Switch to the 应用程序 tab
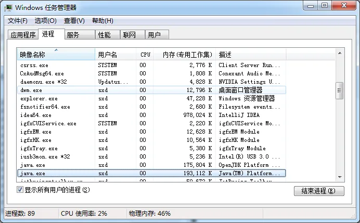This screenshot has height=223, width=360. pyautogui.click(x=23, y=35)
